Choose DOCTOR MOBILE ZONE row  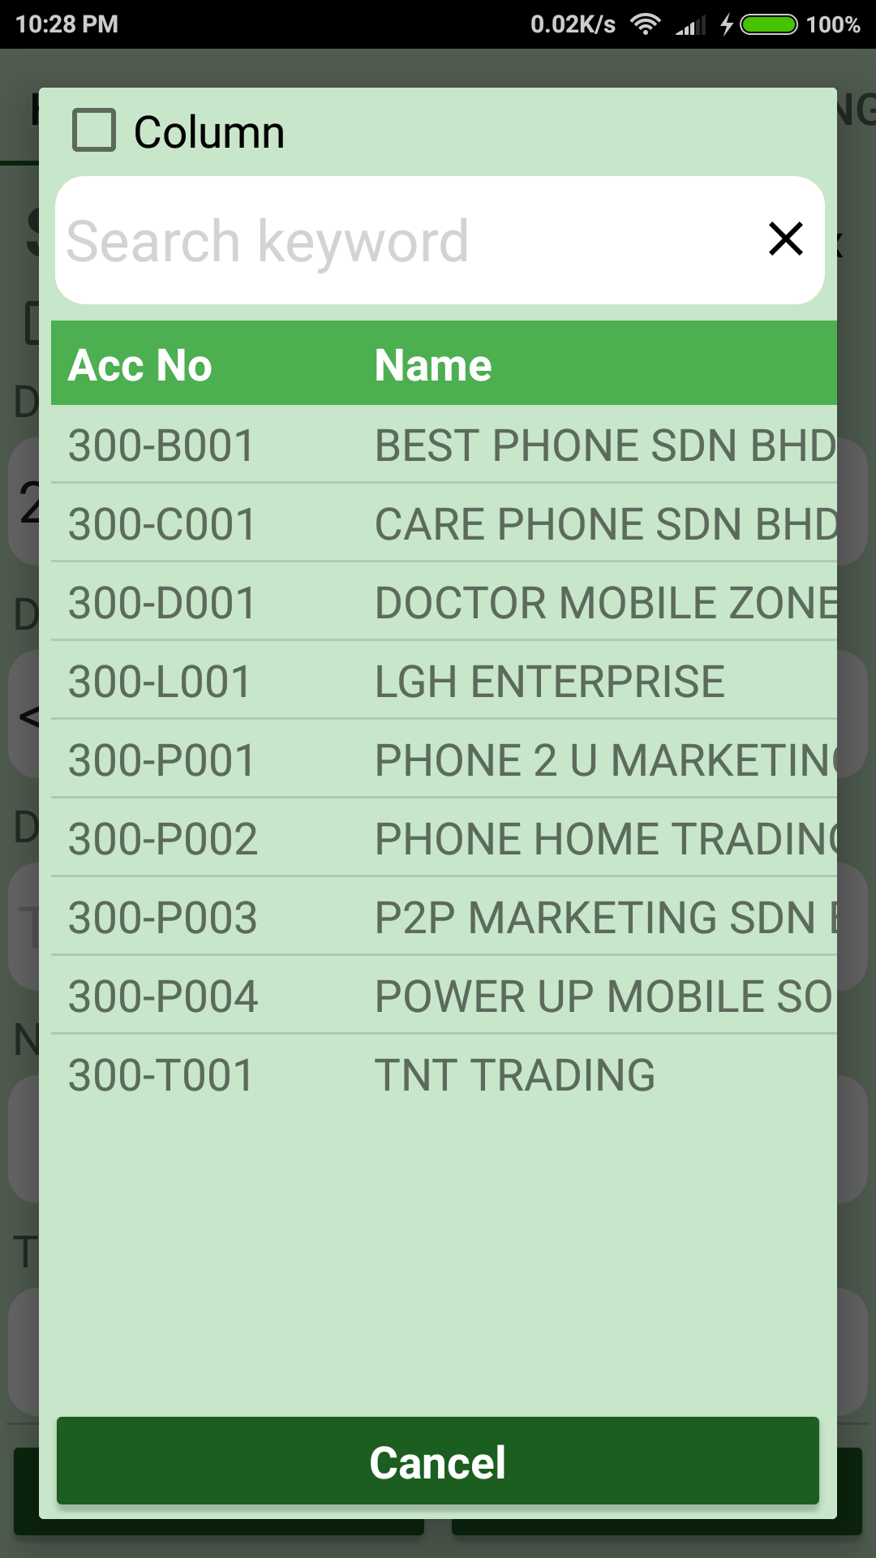(x=444, y=603)
